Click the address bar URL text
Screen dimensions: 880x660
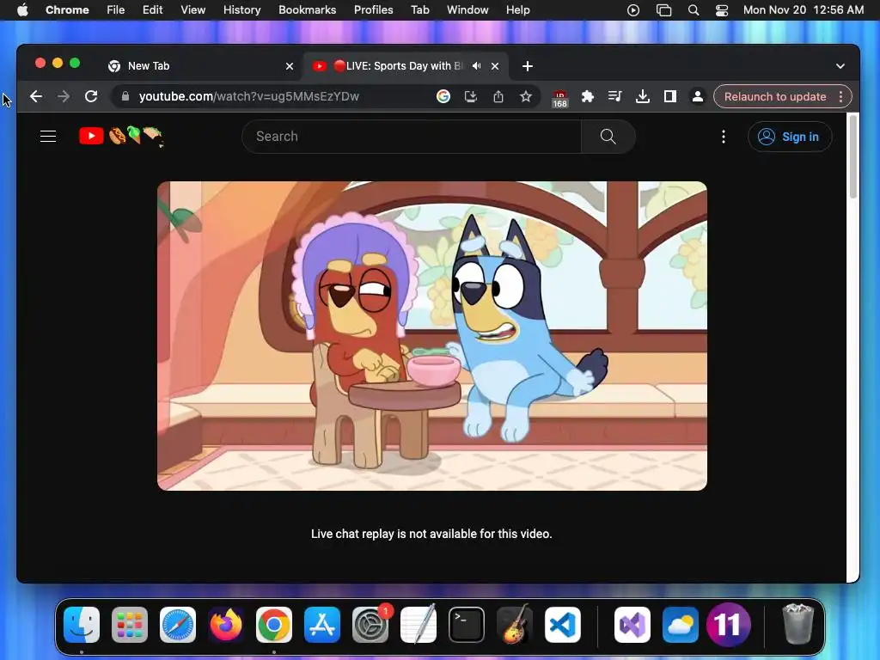249,96
